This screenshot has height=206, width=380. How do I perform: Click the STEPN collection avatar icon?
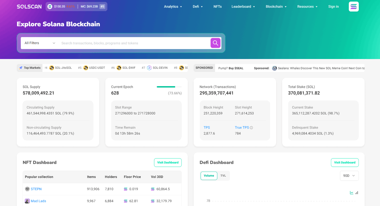pyautogui.click(x=27, y=189)
